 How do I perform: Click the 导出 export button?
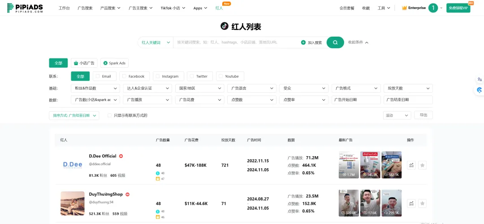423,115
